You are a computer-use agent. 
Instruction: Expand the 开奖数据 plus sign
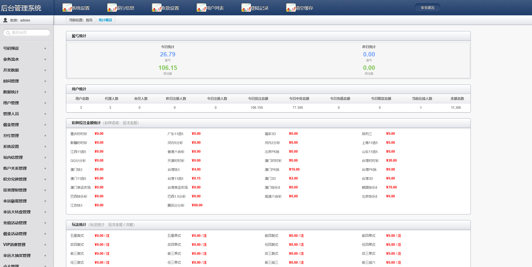[x=45, y=70]
